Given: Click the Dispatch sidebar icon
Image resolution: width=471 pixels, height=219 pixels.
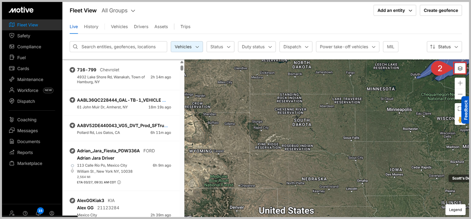Looking at the screenshot, I should coord(12,101).
